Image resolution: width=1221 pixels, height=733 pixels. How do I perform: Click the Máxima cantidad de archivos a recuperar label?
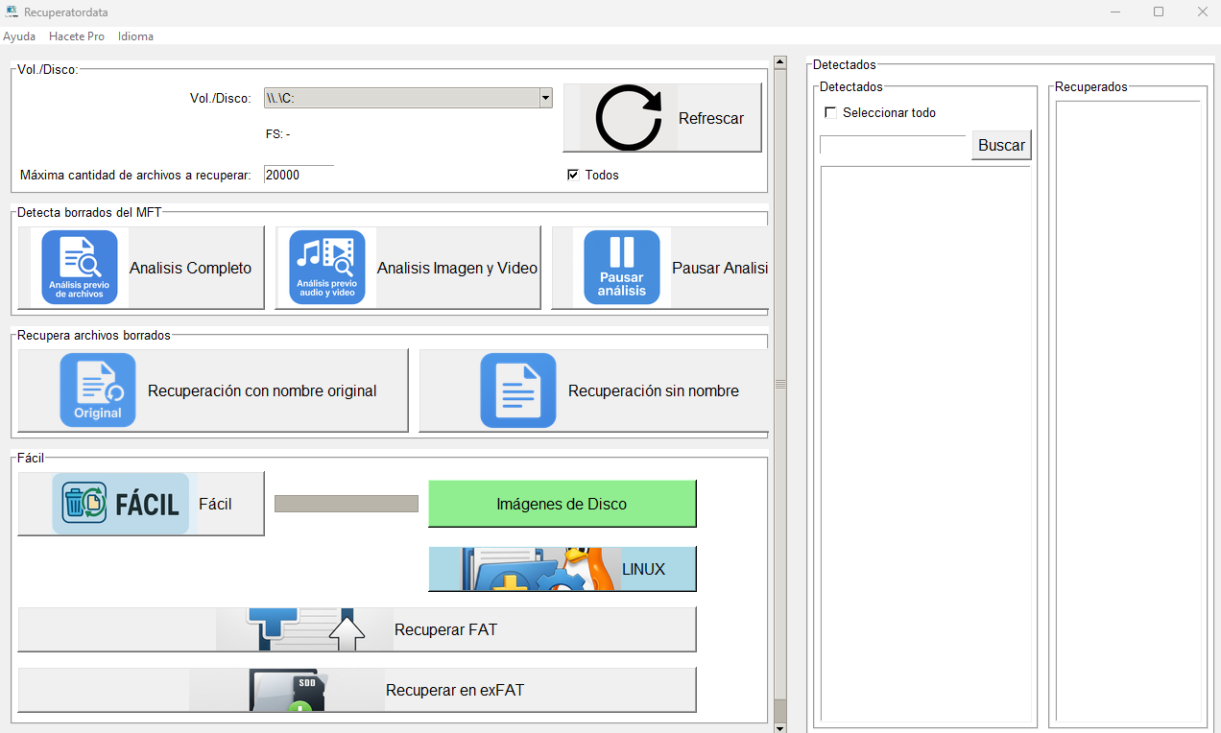tap(135, 175)
